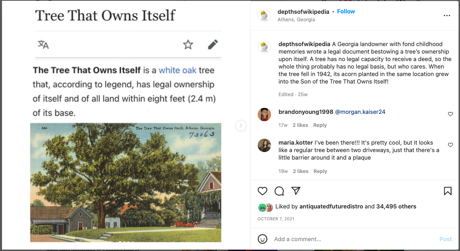Reply to brandonyoung1998's comment
This screenshot has height=251, width=460.
point(320,125)
